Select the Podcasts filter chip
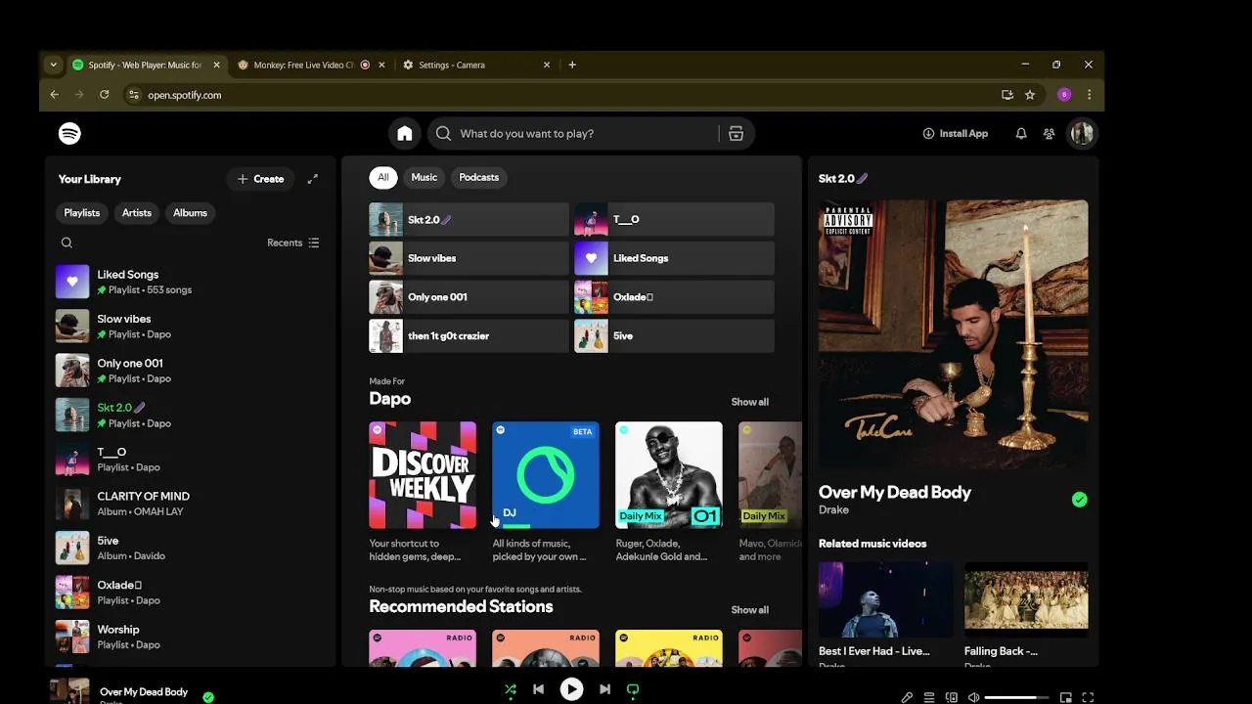Viewport: 1252px width, 704px height. coord(479,177)
